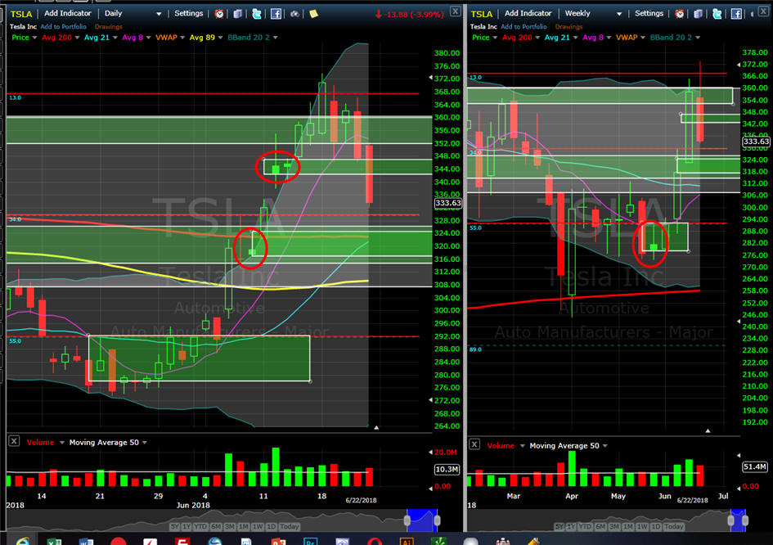This screenshot has width=773, height=545.
Task: Grab the left handle of daily range slider
Action: (x=407, y=520)
